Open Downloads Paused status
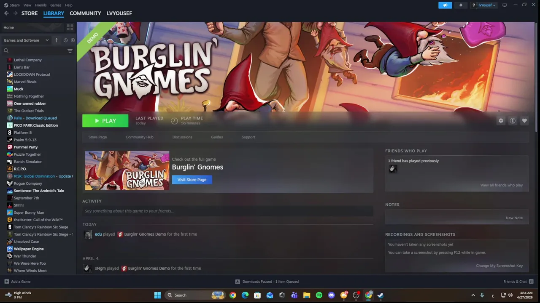 (x=267, y=282)
